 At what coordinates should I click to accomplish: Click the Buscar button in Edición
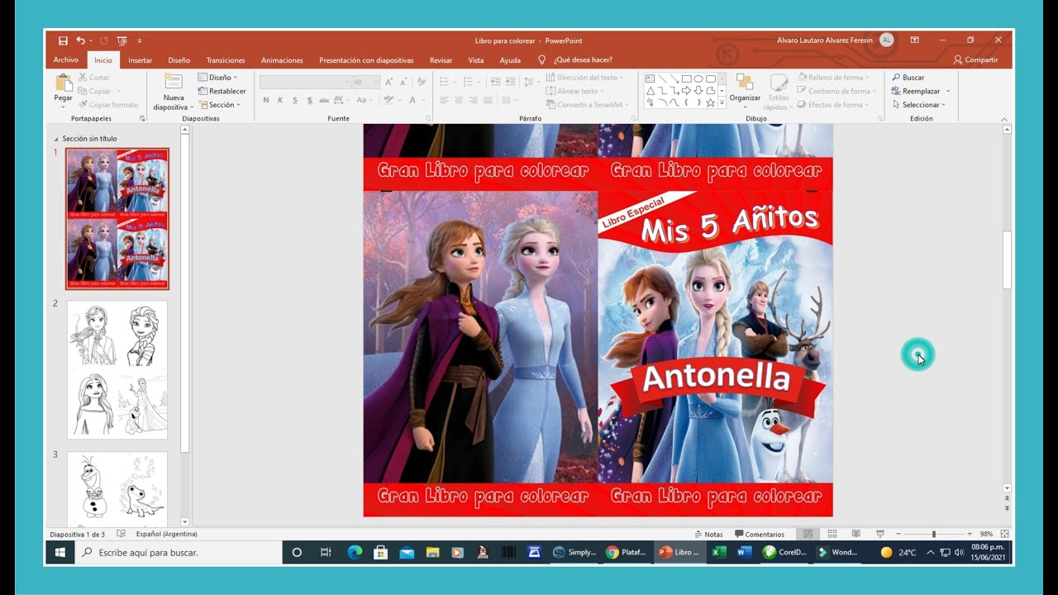(x=908, y=78)
